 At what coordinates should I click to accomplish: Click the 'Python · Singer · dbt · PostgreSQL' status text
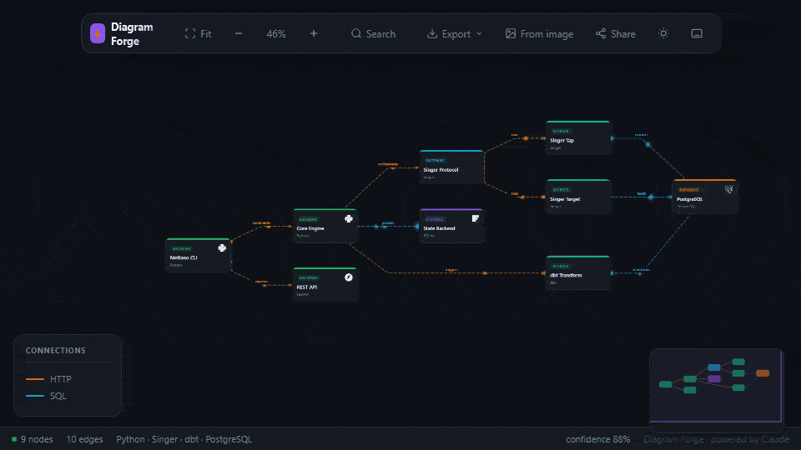pos(184,439)
